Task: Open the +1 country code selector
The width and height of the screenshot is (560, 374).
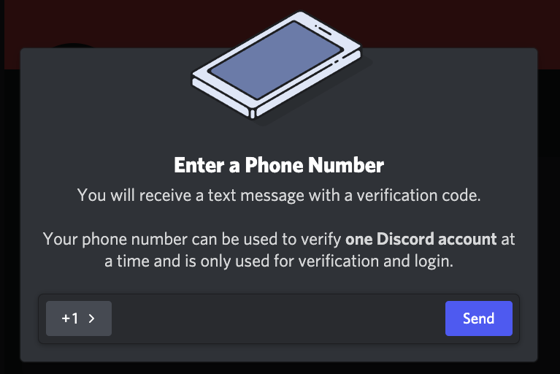Action: tap(79, 318)
